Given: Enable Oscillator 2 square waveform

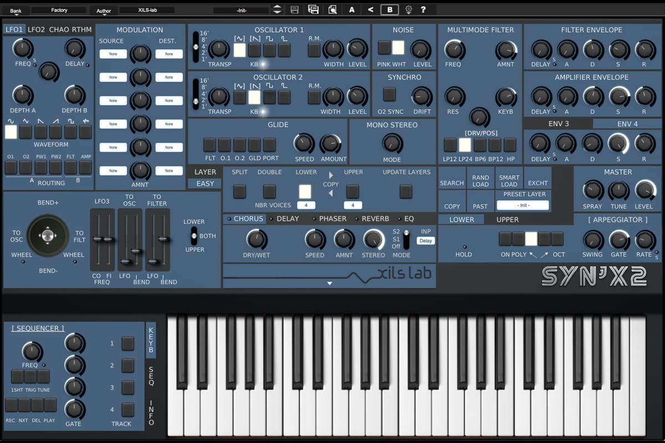Looking at the screenshot, I should click(x=269, y=97).
